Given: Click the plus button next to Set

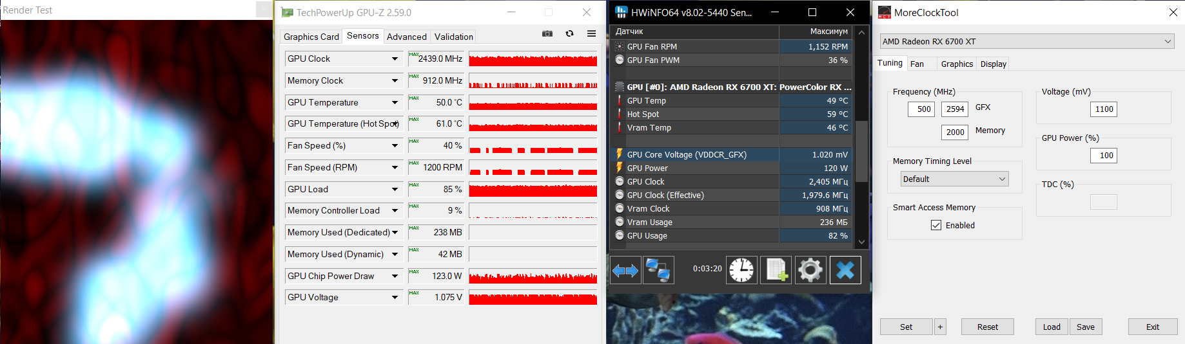Looking at the screenshot, I should tap(940, 327).
